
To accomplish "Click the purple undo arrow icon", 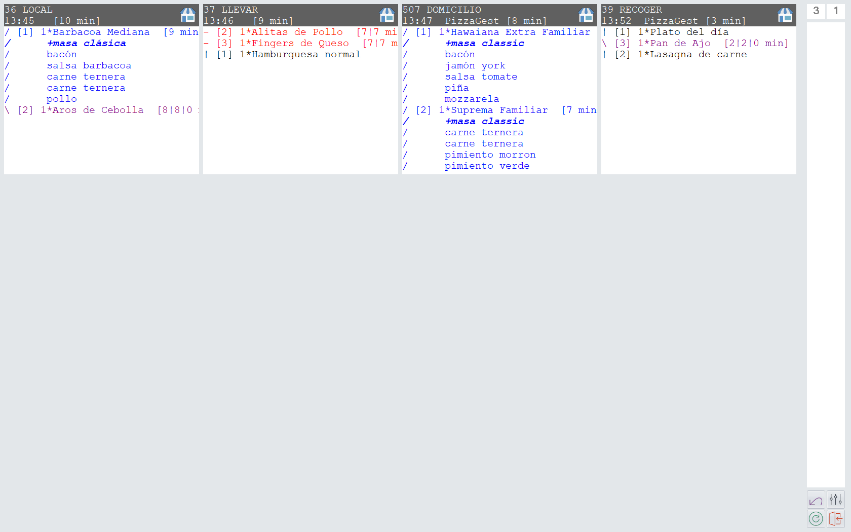I will pos(816,500).
